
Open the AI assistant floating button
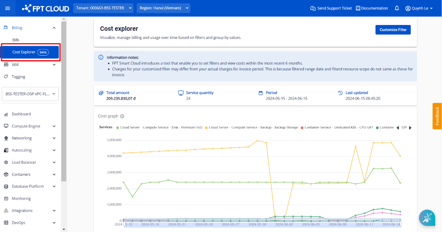click(x=427, y=218)
